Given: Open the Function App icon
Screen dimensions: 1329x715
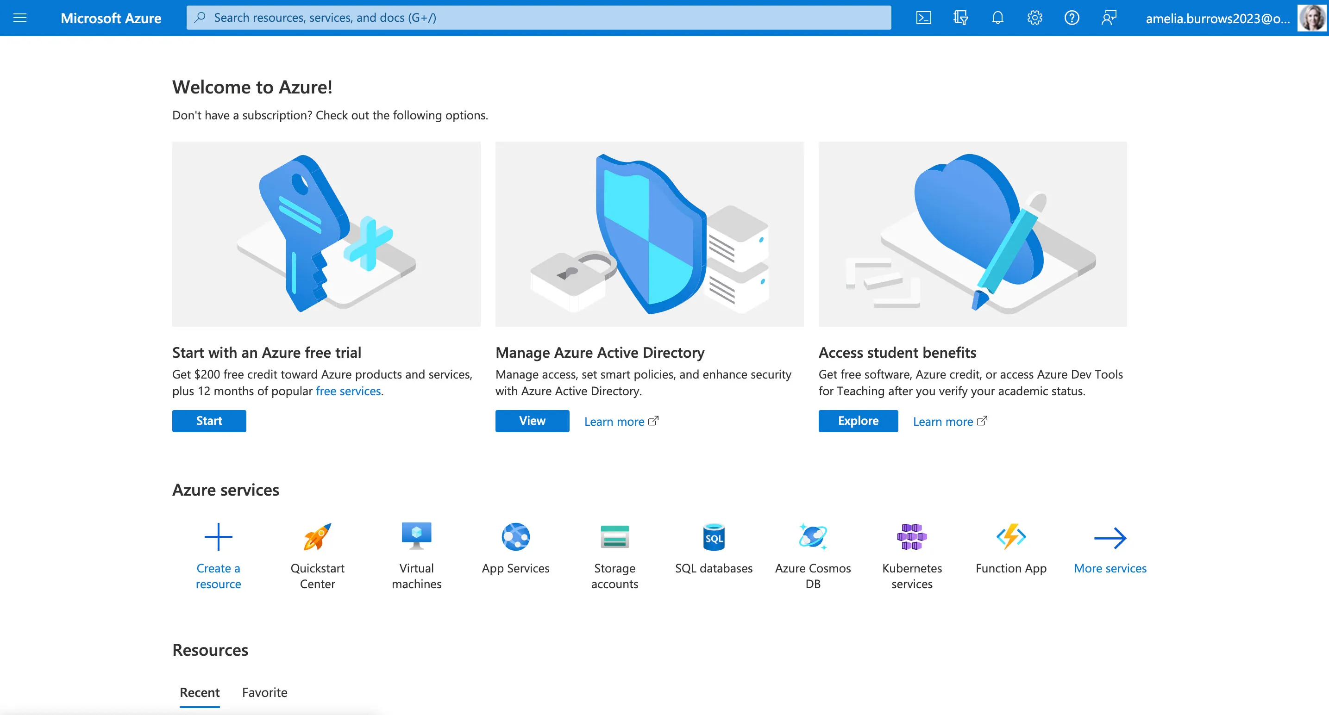Looking at the screenshot, I should point(1011,537).
